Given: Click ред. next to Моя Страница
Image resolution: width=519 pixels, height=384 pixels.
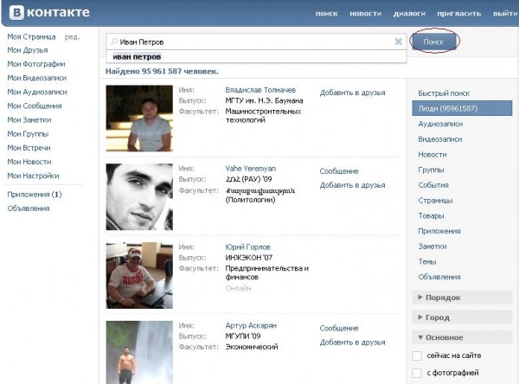Looking at the screenshot, I should tap(72, 36).
